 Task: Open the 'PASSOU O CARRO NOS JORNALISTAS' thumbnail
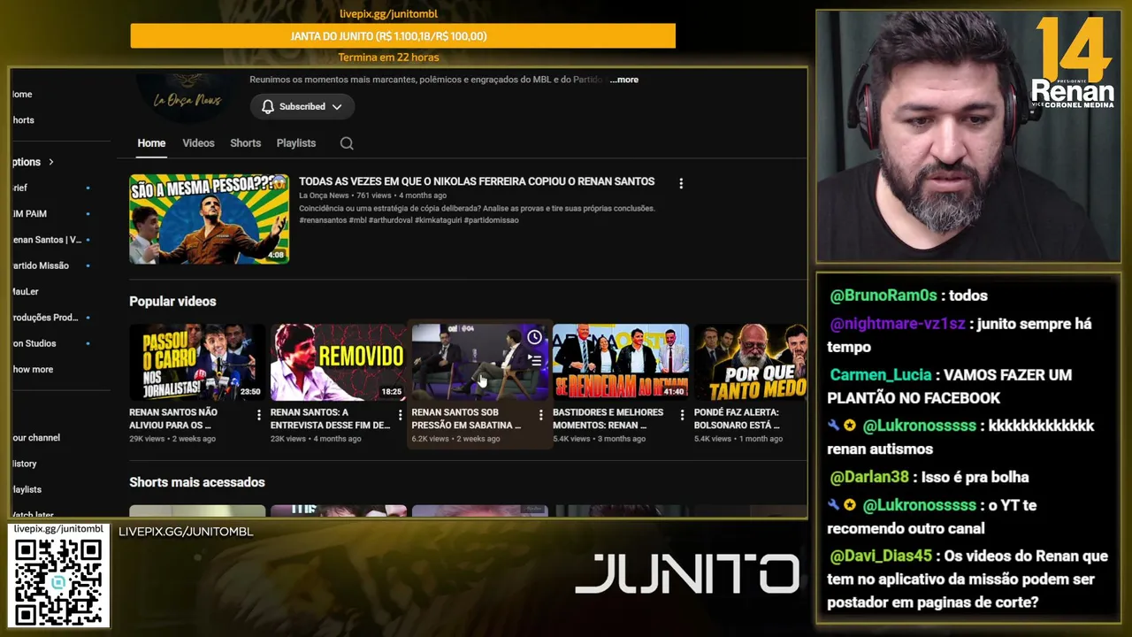pyautogui.click(x=197, y=362)
